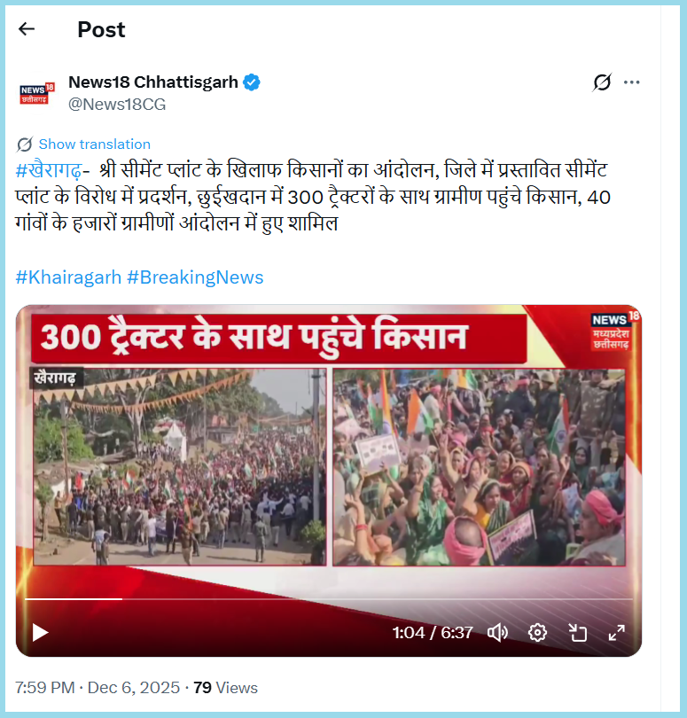Screen dimensions: 687x718
Task: Enter fullscreen video mode
Action: (616, 633)
